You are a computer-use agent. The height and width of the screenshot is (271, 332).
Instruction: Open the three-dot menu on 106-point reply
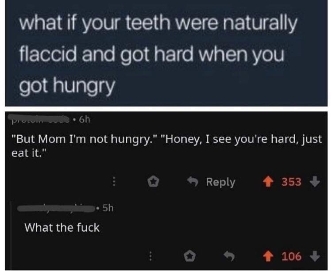pos(150,255)
